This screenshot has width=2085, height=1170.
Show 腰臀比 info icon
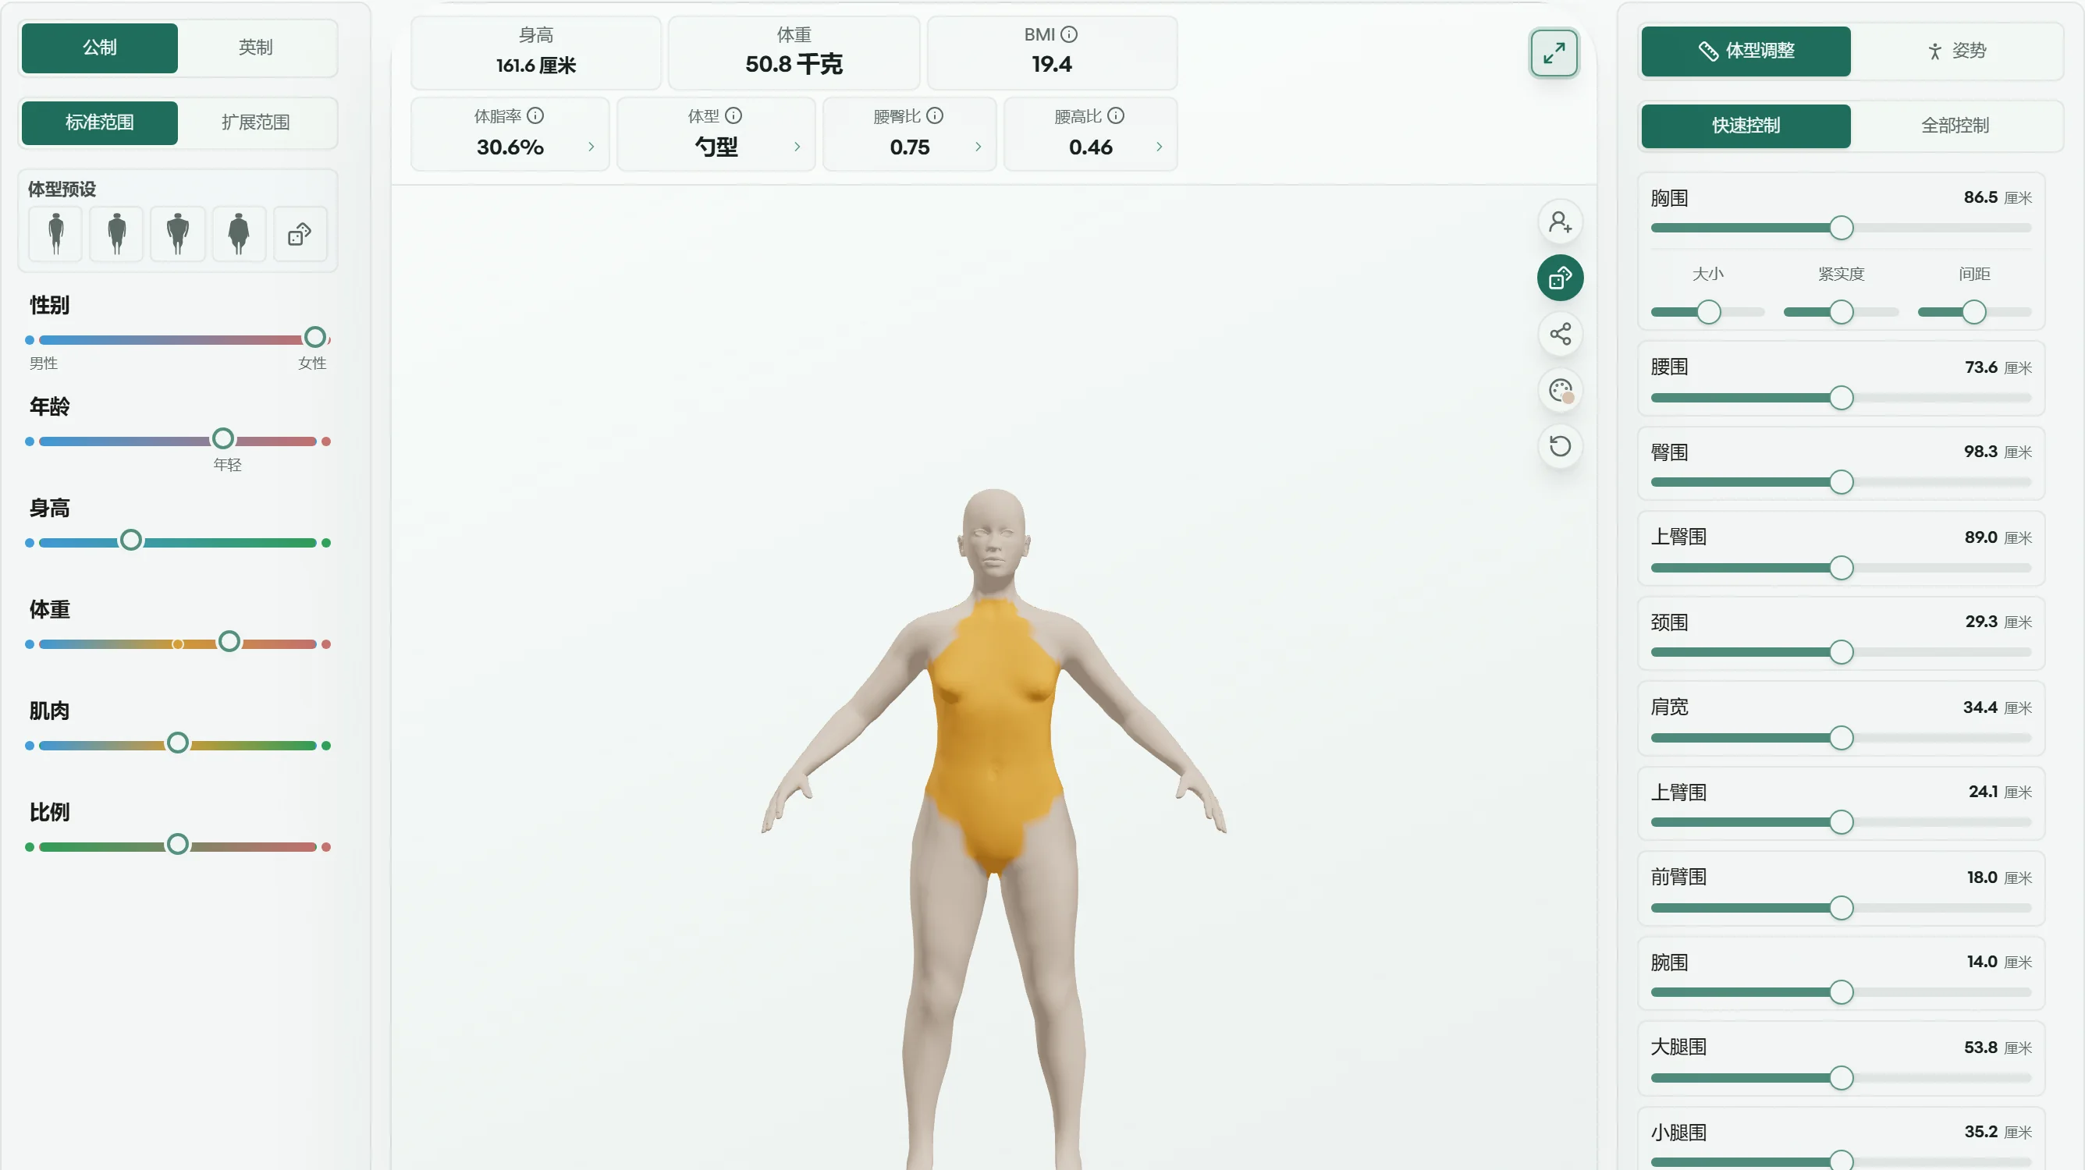point(934,115)
